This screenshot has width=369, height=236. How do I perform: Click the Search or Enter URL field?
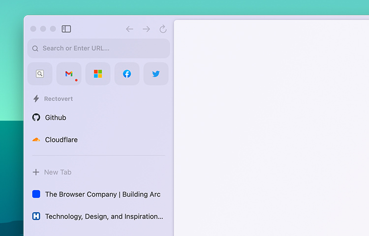[x=98, y=48]
